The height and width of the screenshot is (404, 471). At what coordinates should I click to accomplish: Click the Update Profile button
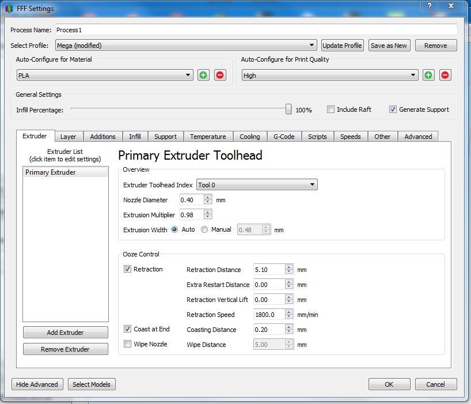click(x=342, y=46)
